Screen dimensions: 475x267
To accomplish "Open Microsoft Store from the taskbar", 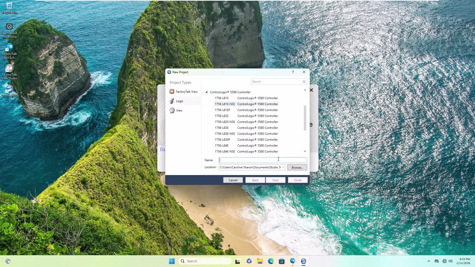I will coord(282,261).
